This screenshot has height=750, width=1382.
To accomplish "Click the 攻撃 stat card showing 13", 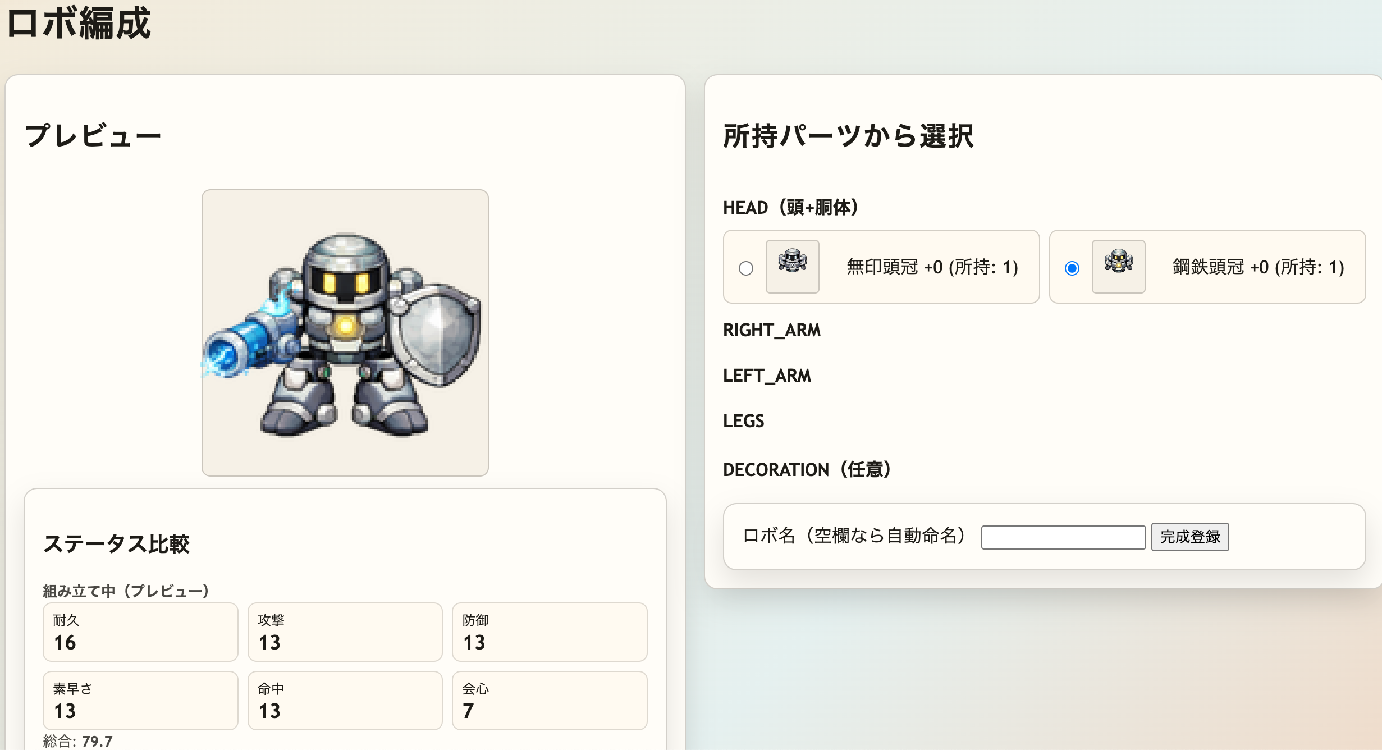I will [x=344, y=632].
